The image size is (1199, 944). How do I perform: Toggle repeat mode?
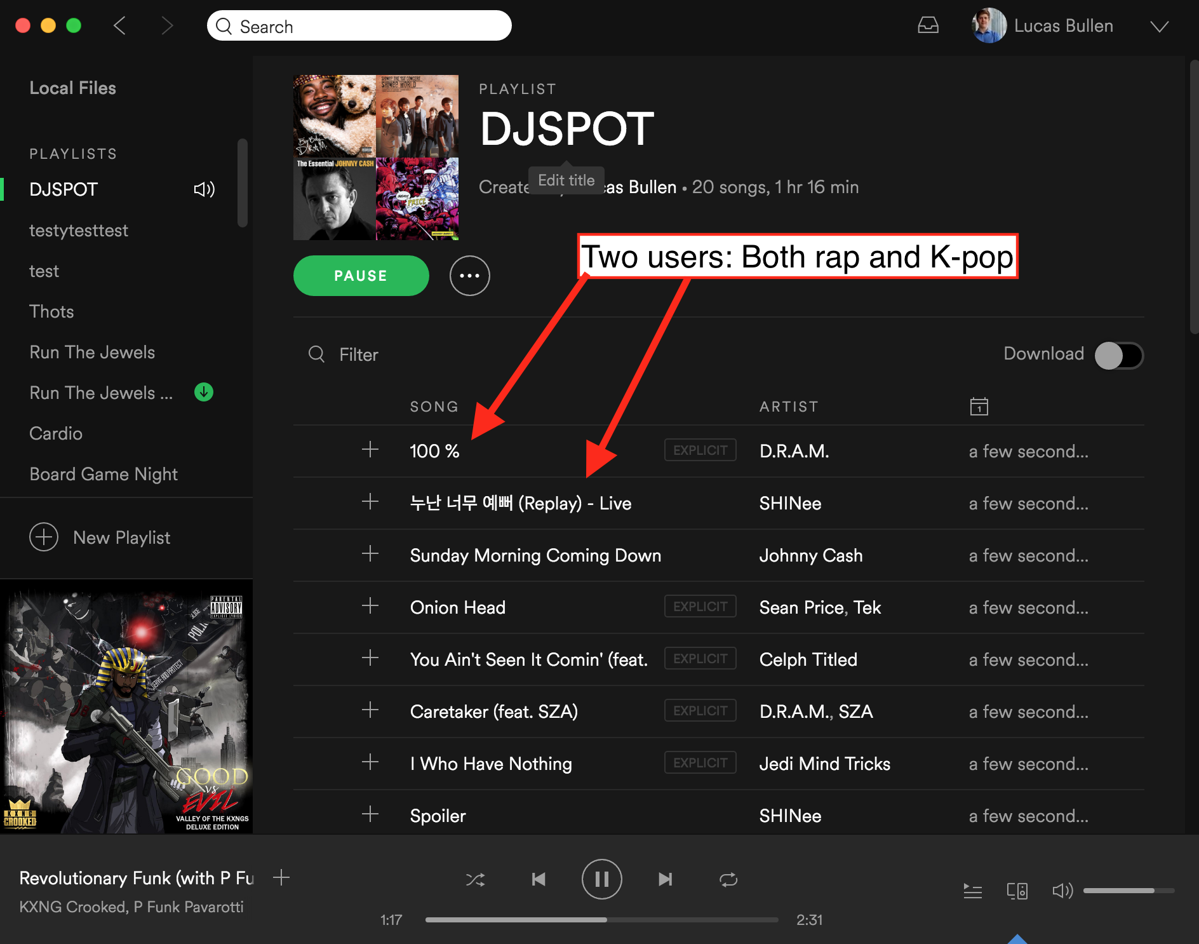[x=728, y=879]
